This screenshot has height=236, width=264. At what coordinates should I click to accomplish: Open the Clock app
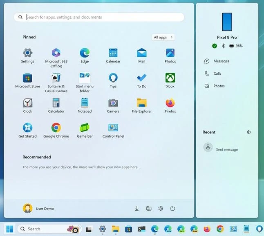point(28,106)
